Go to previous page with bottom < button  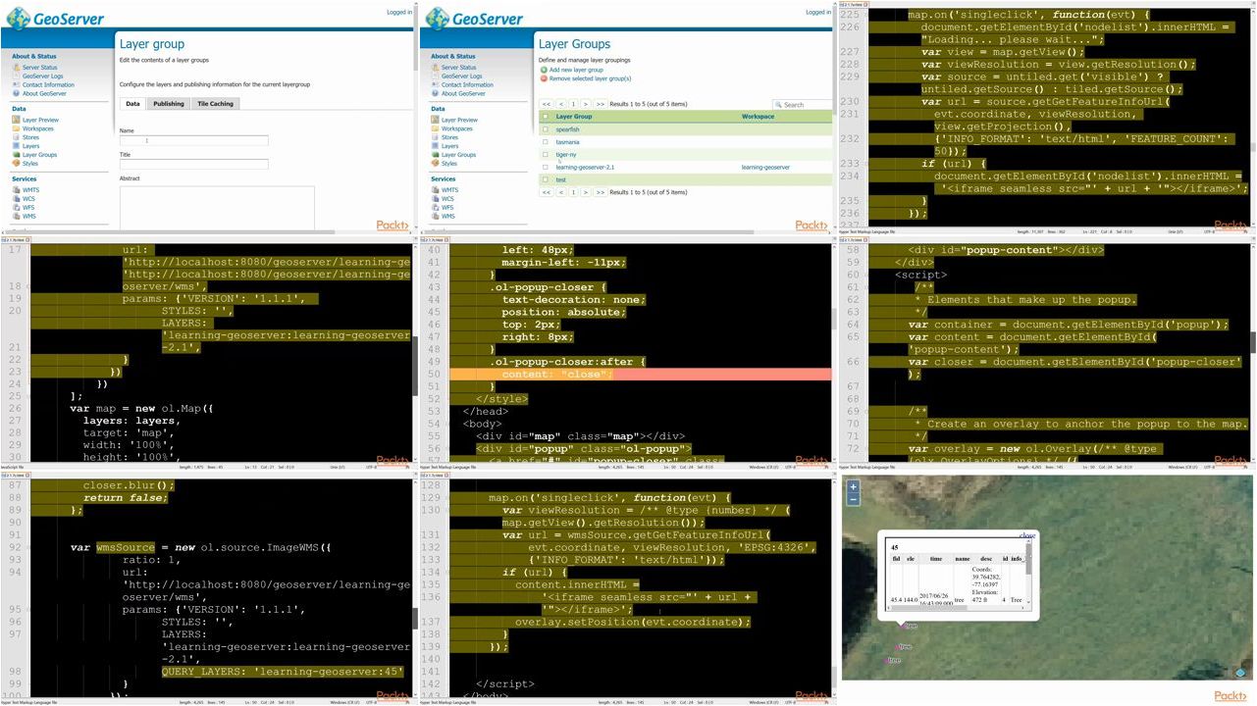point(560,192)
